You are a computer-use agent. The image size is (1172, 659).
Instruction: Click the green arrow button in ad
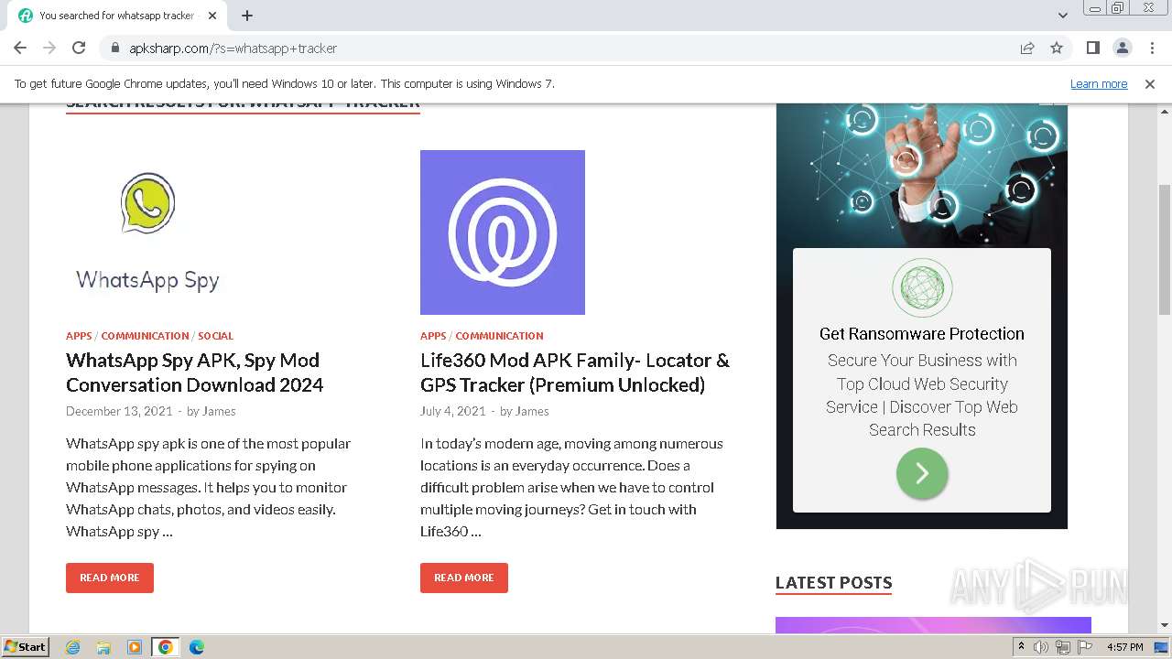tap(922, 473)
